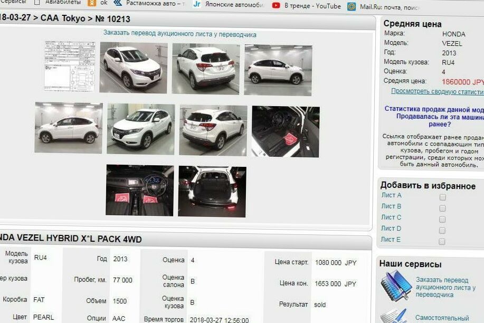Open second-row front three-quarter car photo
Screen dimensions: 484x323
141,129
